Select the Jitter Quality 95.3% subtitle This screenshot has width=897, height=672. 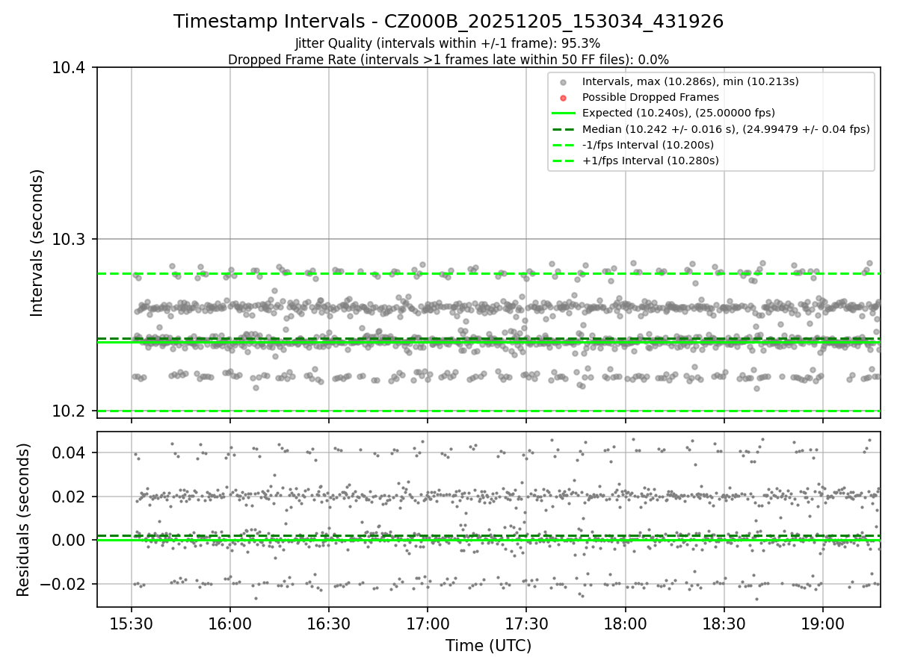[448, 43]
